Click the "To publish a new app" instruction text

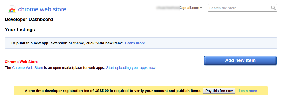click(x=67, y=43)
